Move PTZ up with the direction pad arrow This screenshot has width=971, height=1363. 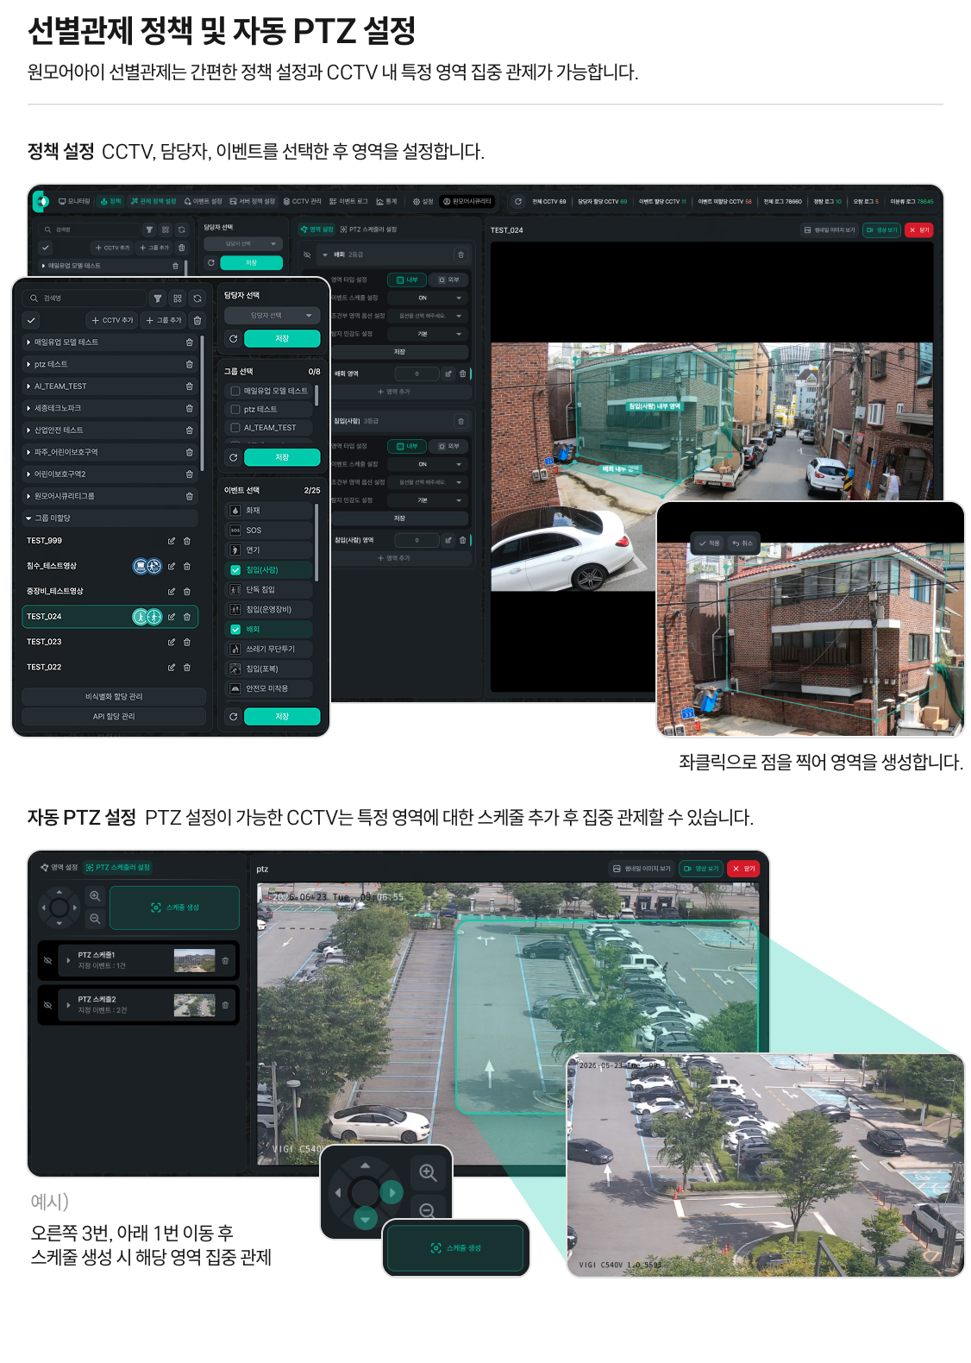tap(59, 892)
